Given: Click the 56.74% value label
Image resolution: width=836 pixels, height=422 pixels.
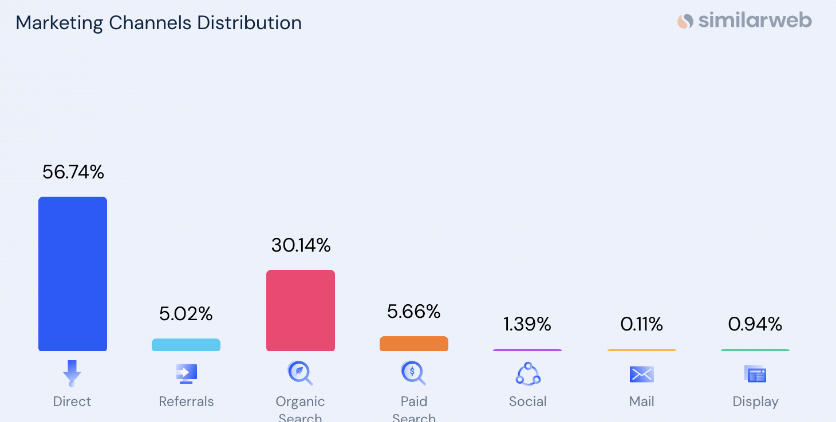Looking at the screenshot, I should pos(73,172).
